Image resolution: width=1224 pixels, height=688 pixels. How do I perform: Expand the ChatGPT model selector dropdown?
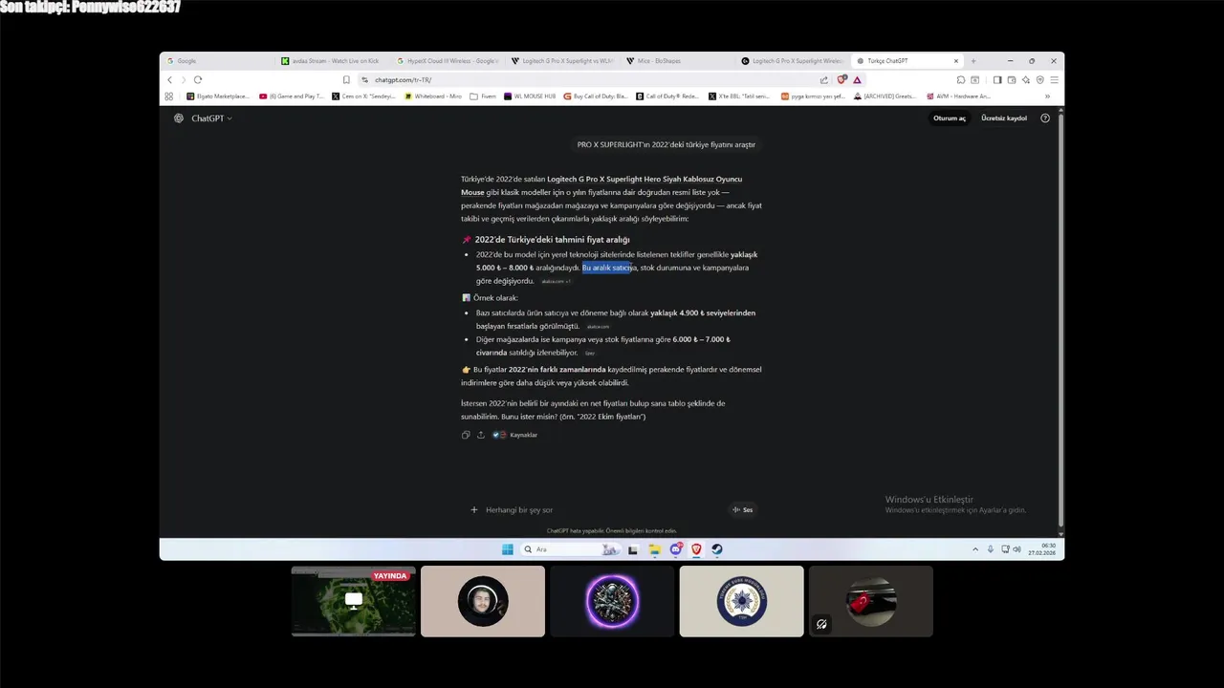(x=212, y=118)
